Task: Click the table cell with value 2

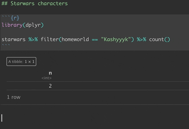Action: tap(50, 86)
